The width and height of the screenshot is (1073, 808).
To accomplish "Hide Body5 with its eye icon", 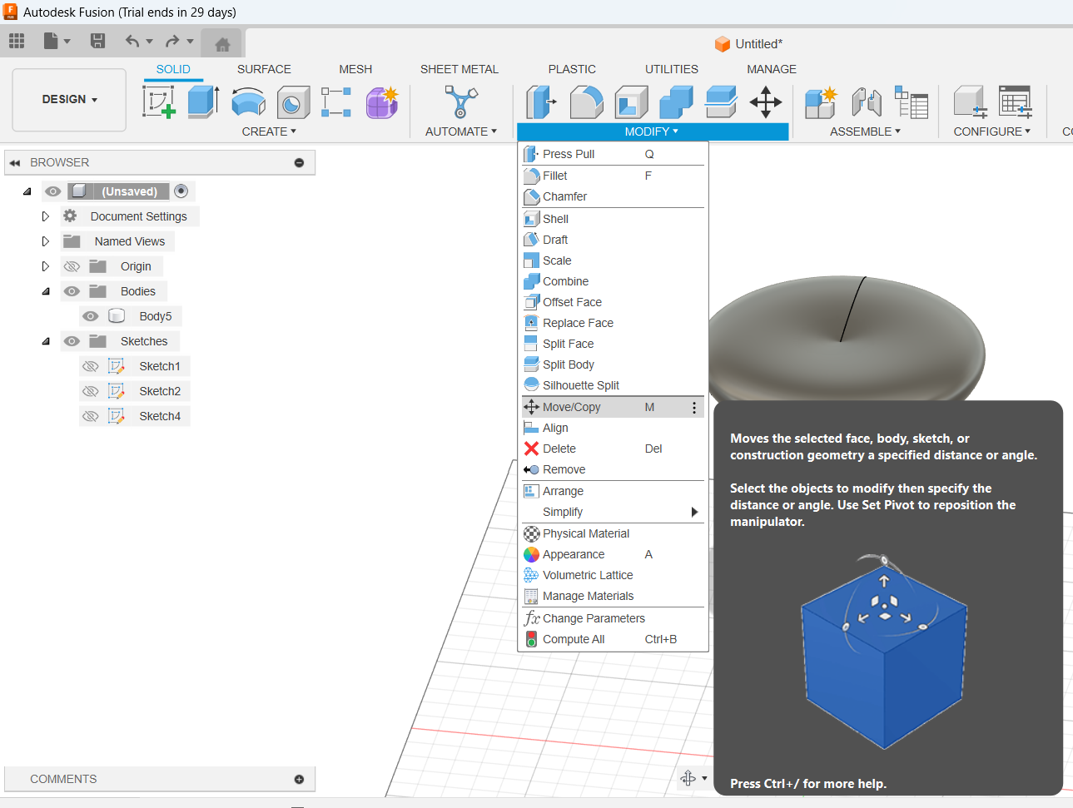I will click(91, 316).
